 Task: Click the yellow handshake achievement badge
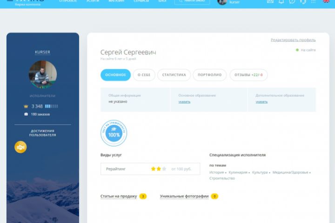pos(20,147)
